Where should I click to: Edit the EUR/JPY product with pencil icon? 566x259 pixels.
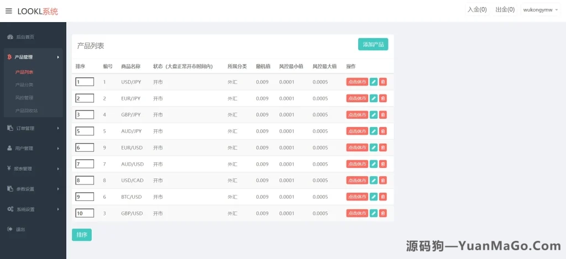pyautogui.click(x=374, y=98)
